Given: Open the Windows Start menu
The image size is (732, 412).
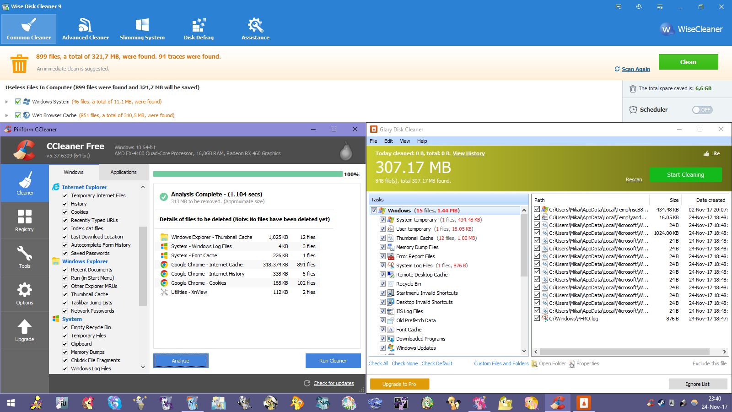Looking at the screenshot, I should (11, 403).
